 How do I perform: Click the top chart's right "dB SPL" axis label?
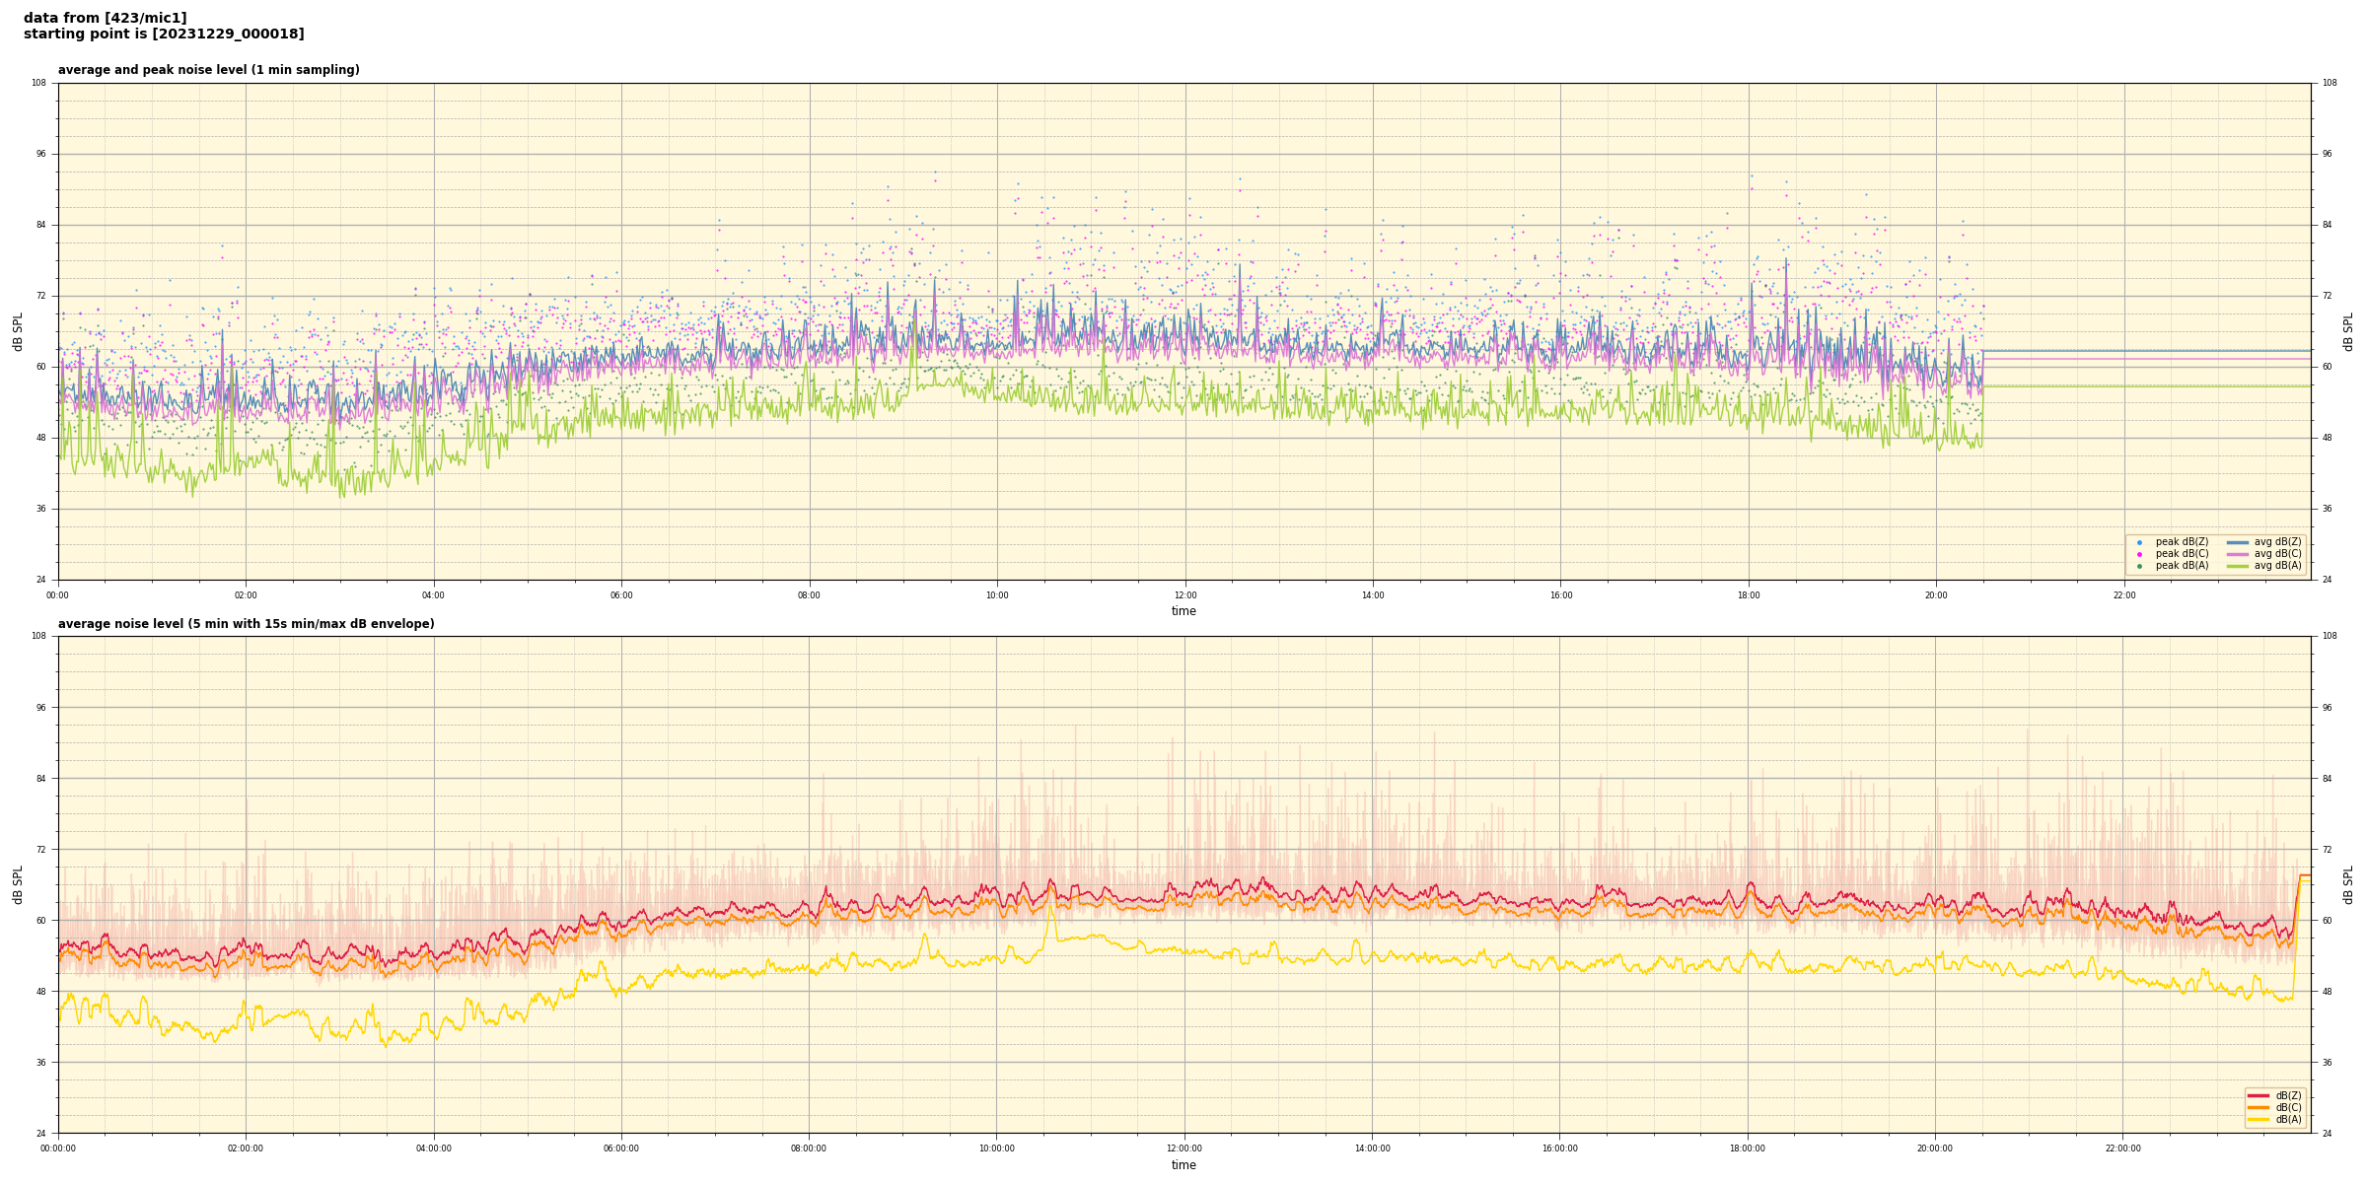(2348, 331)
